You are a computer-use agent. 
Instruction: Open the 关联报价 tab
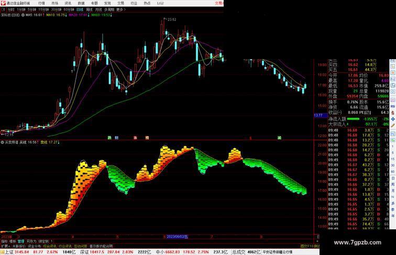[x=19, y=246]
